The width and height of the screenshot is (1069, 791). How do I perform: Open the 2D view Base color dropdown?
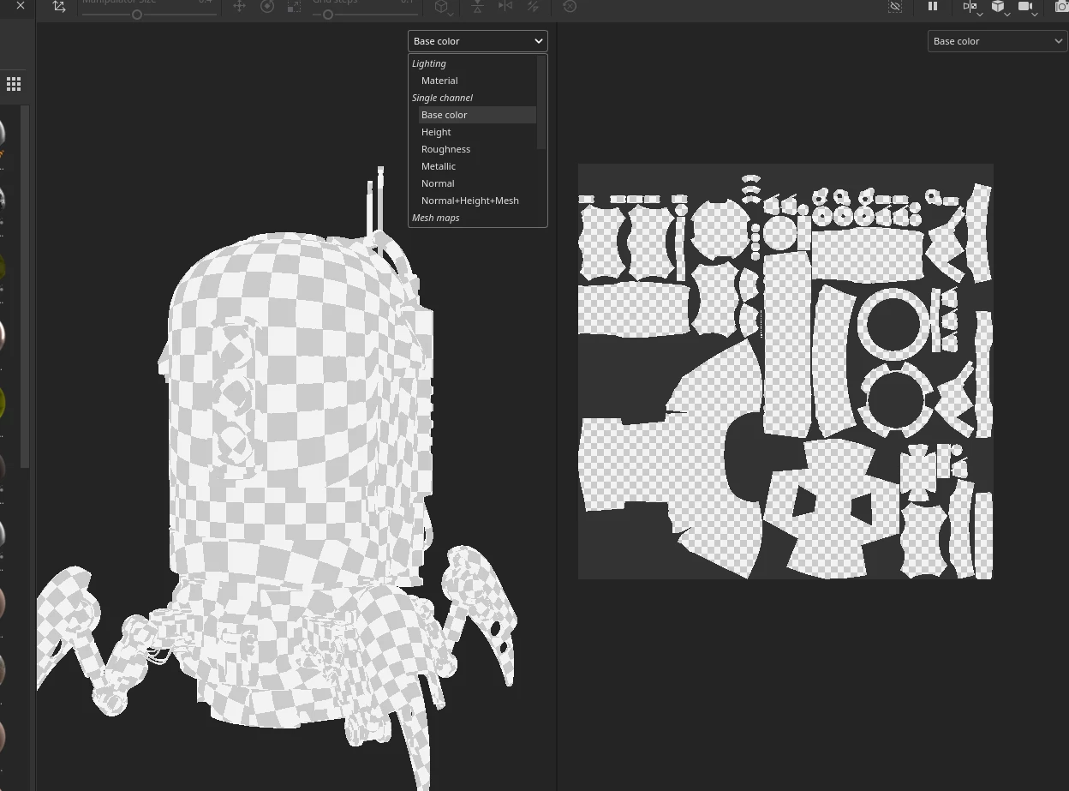point(997,41)
